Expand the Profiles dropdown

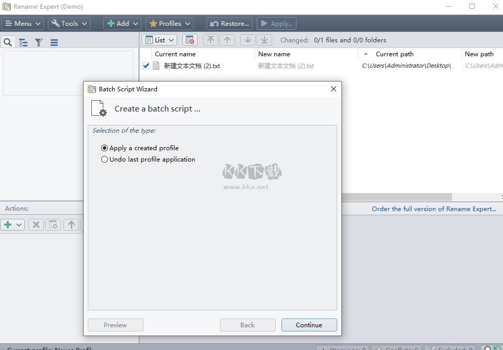169,23
